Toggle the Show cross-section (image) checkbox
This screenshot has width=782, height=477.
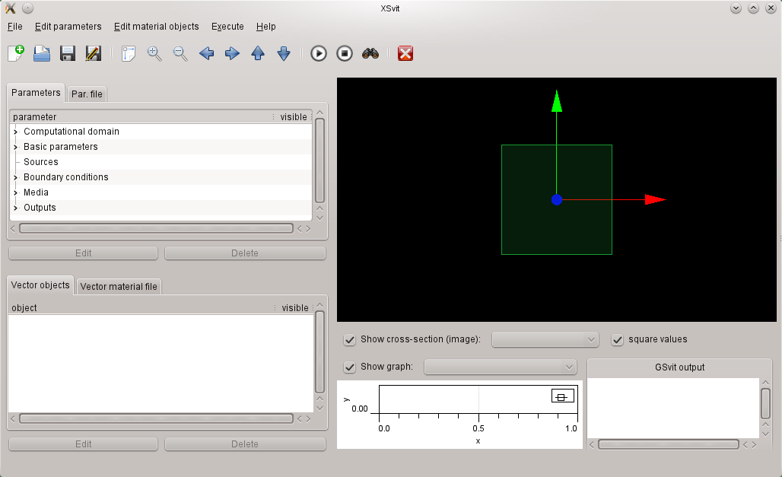pyautogui.click(x=350, y=339)
